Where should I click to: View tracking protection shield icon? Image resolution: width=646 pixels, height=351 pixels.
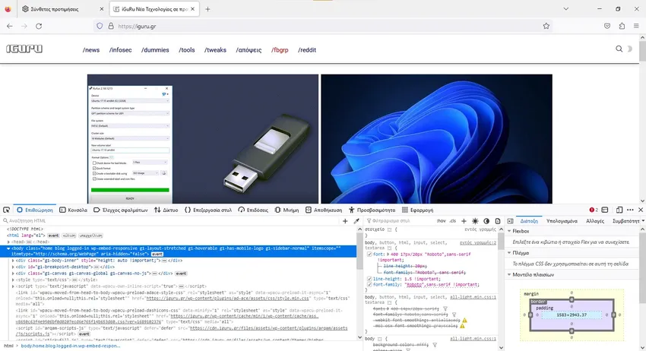tap(100, 26)
